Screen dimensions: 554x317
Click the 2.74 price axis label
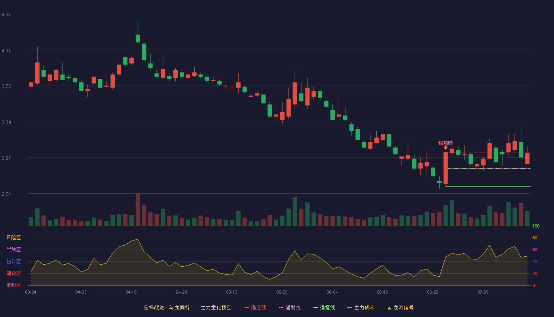tap(6, 194)
